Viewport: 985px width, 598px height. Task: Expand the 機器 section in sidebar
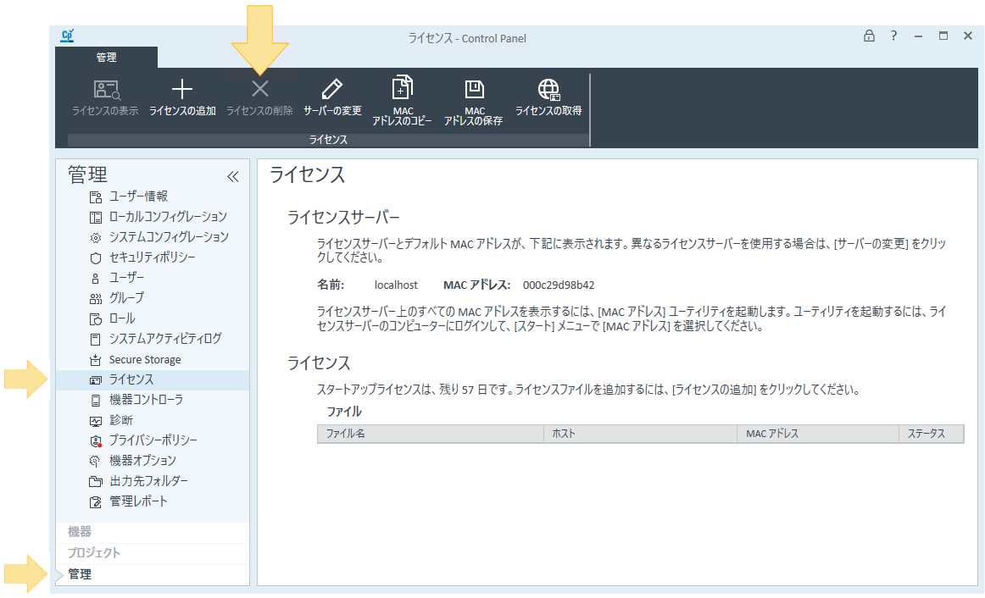[x=80, y=532]
